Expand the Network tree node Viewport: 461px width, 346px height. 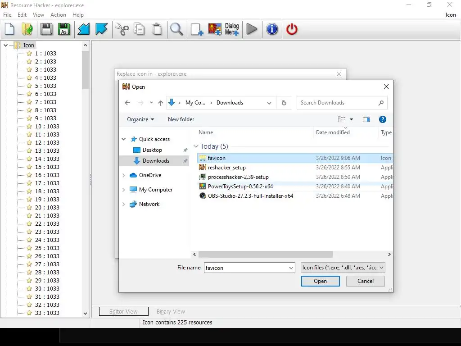coord(124,204)
